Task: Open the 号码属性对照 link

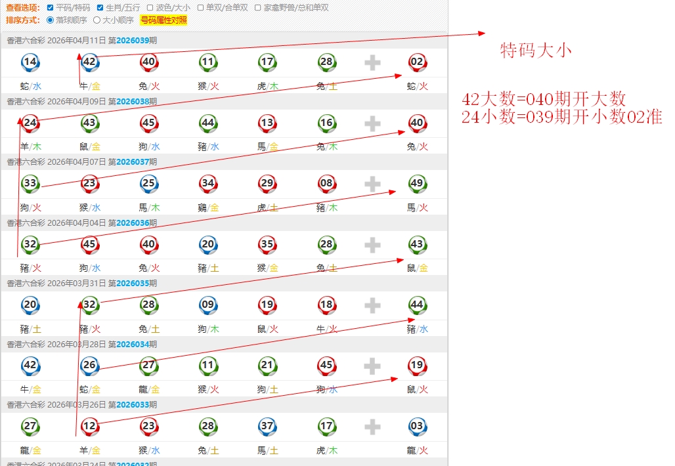Action: click(163, 20)
